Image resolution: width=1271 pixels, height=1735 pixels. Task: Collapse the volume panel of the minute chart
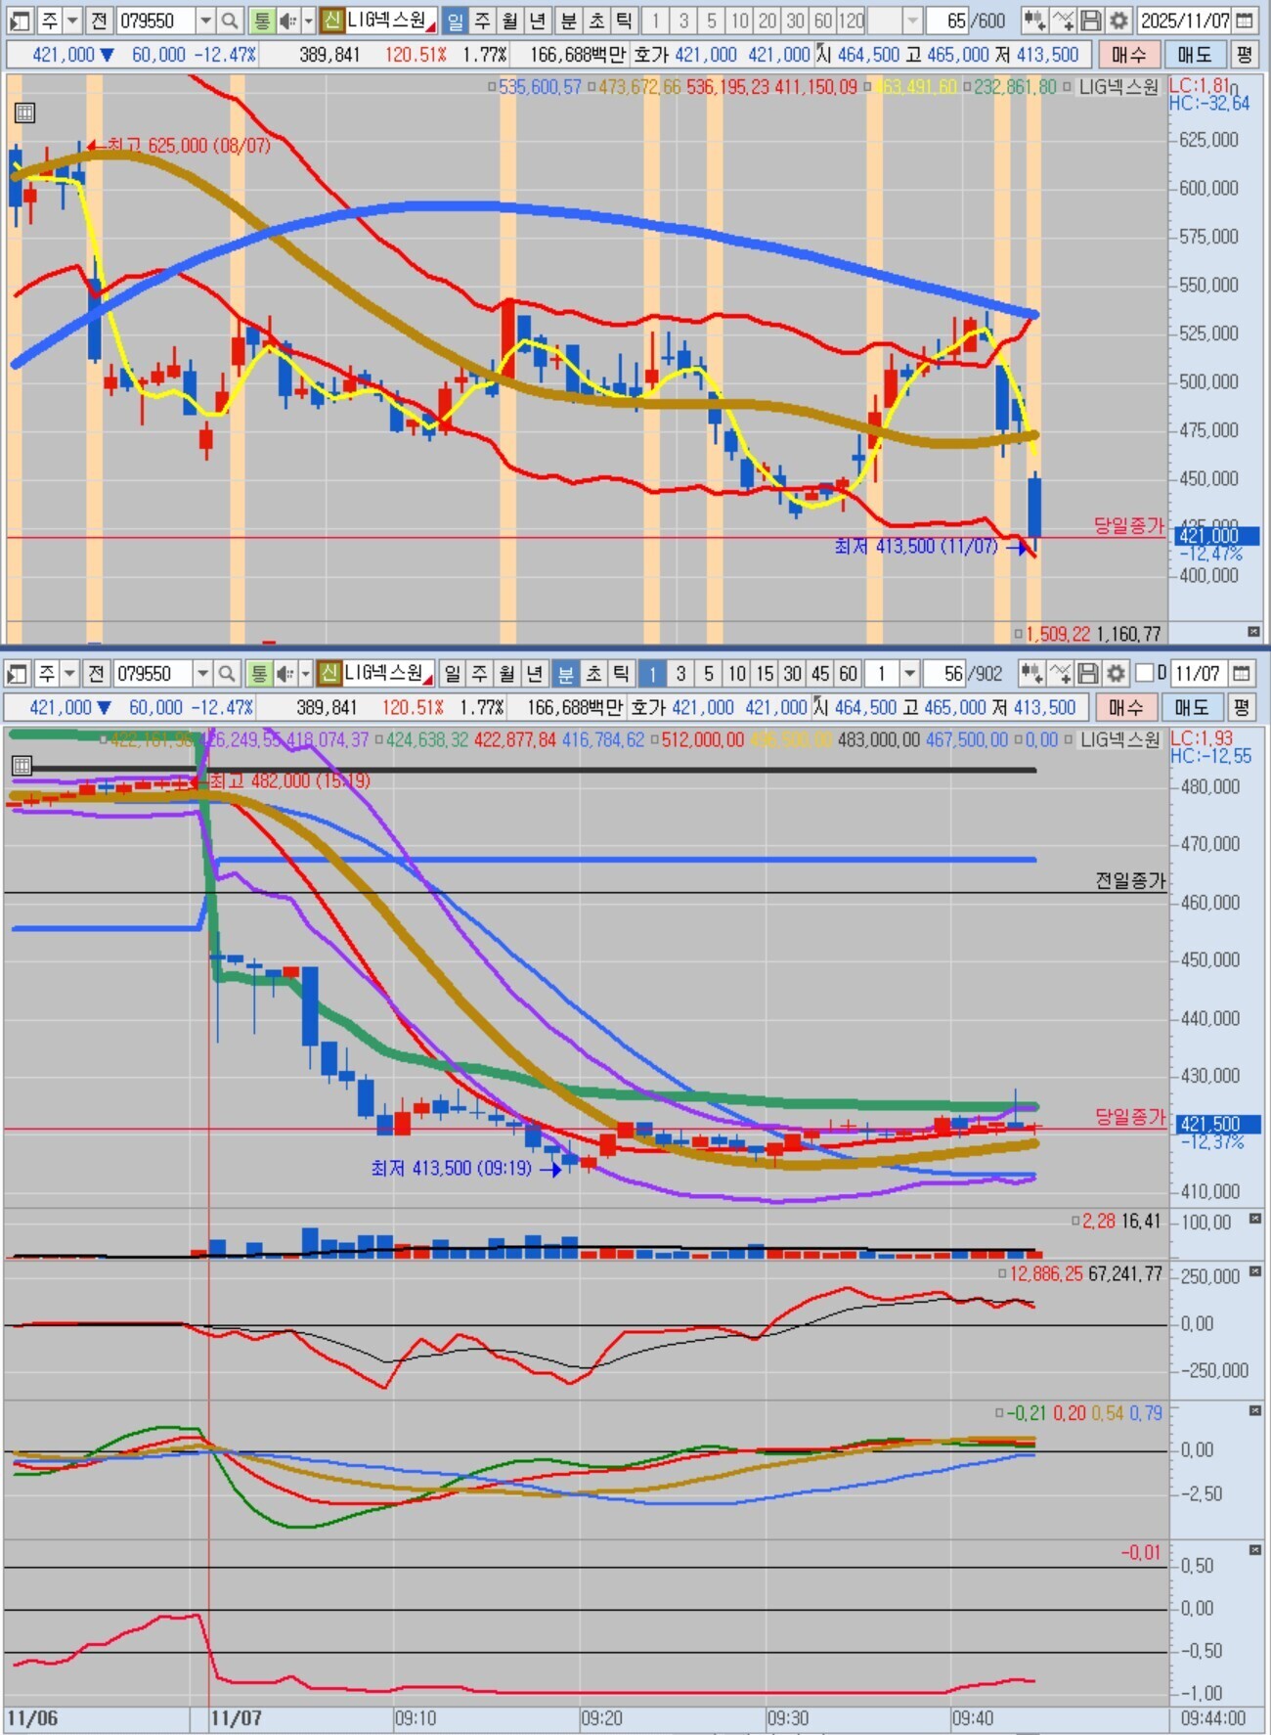point(1255,1220)
